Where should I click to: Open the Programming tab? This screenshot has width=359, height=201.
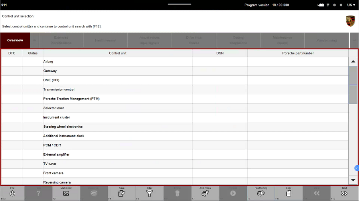click(326, 41)
